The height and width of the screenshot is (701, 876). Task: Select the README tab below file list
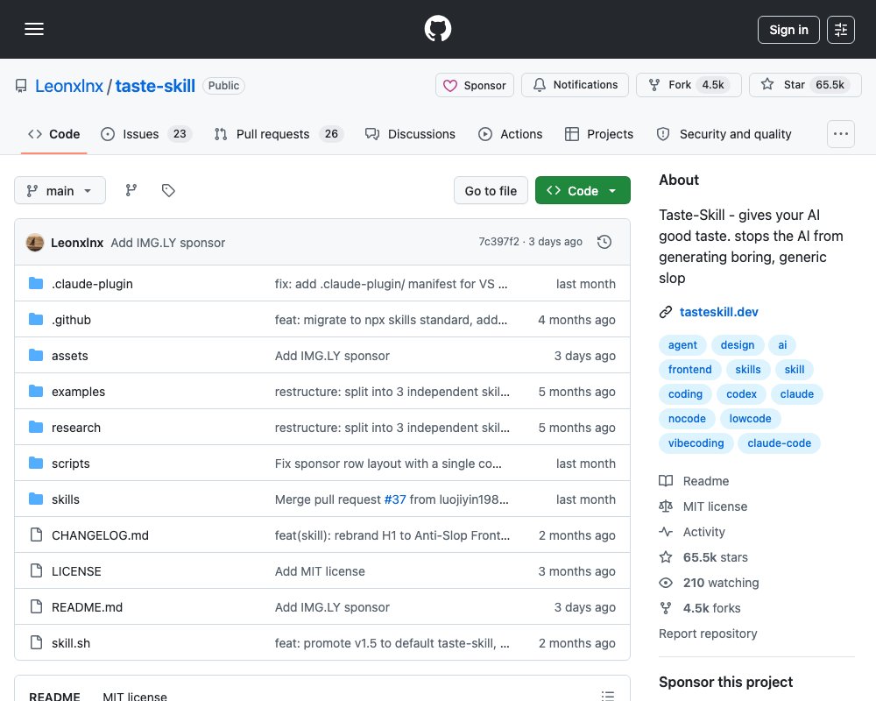[x=54, y=696]
